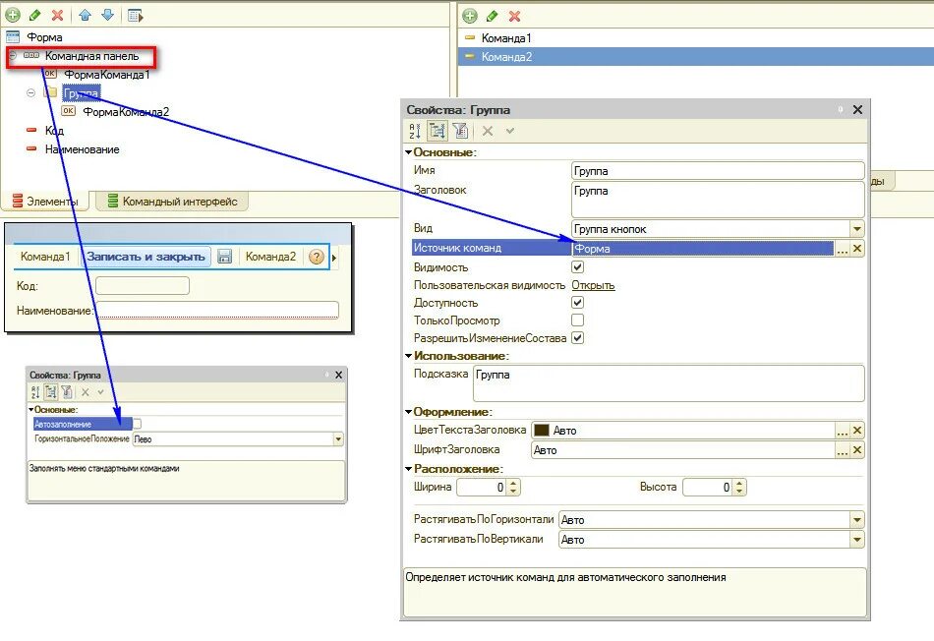Clear ШрифтЗаголовка with X button
This screenshot has width=934, height=641.
click(857, 449)
